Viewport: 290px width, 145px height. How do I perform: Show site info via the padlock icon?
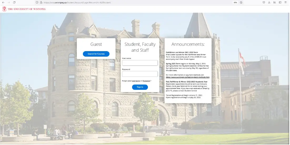pyautogui.click(x=41, y=2)
